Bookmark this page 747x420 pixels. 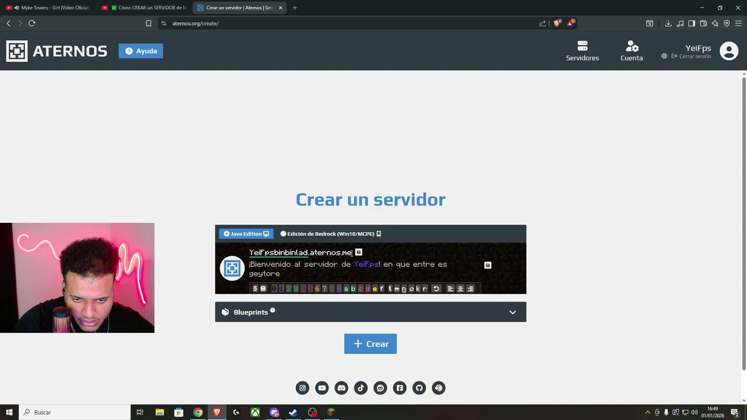click(148, 23)
